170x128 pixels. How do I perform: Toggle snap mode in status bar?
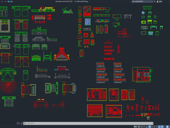click(x=142, y=127)
